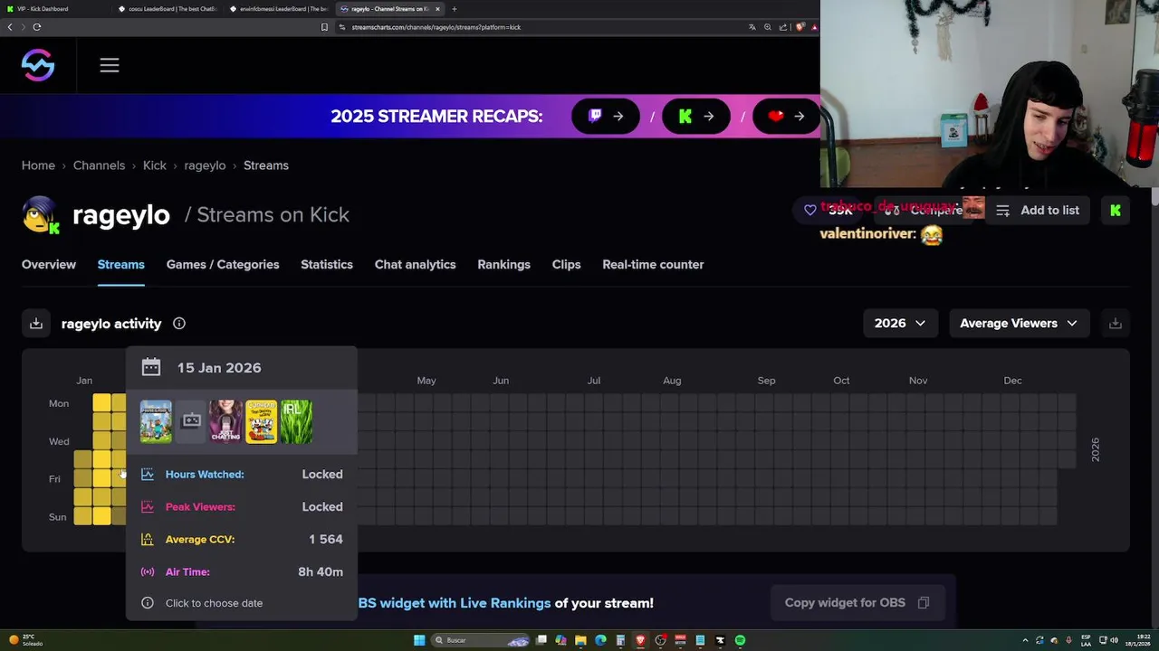The image size is (1159, 651).
Task: Open the Games / Categories tab
Action: click(223, 265)
